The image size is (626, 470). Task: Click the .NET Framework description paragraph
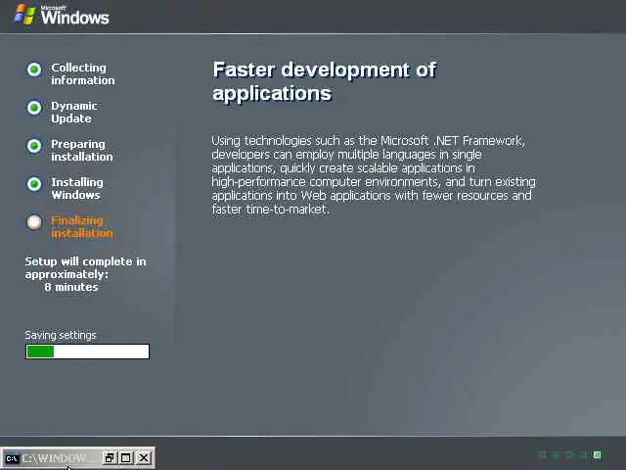coord(374,174)
